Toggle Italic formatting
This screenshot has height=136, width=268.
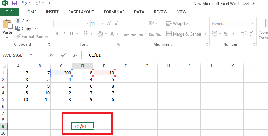[x=64, y=34]
